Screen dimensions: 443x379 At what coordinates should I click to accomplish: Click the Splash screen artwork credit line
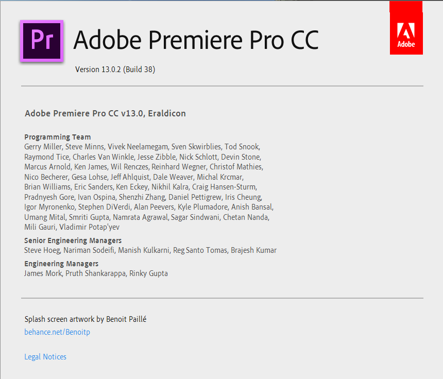[86, 319]
